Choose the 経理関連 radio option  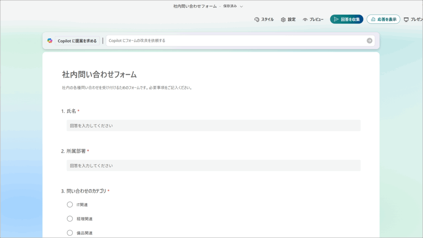pyautogui.click(x=70, y=219)
